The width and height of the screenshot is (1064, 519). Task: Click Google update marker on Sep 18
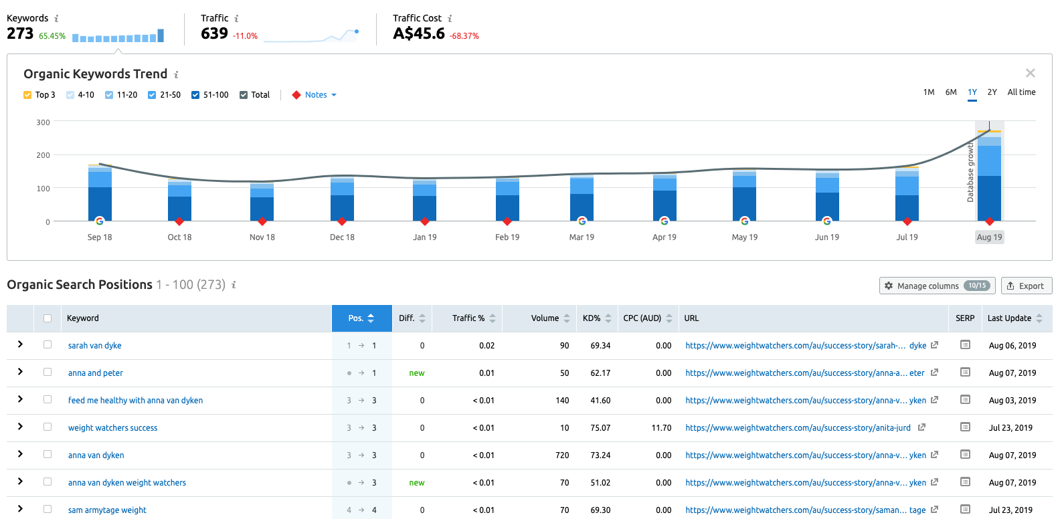100,221
